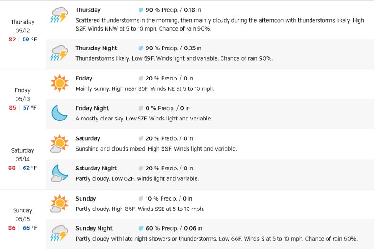Select the Saturday 05/14 date label

(x=23, y=155)
